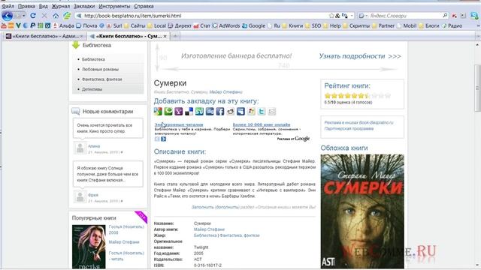Click the YouTube bookmark icon in the bookmarks bar
Viewport: 481px width, 270px height.
coord(4,25)
